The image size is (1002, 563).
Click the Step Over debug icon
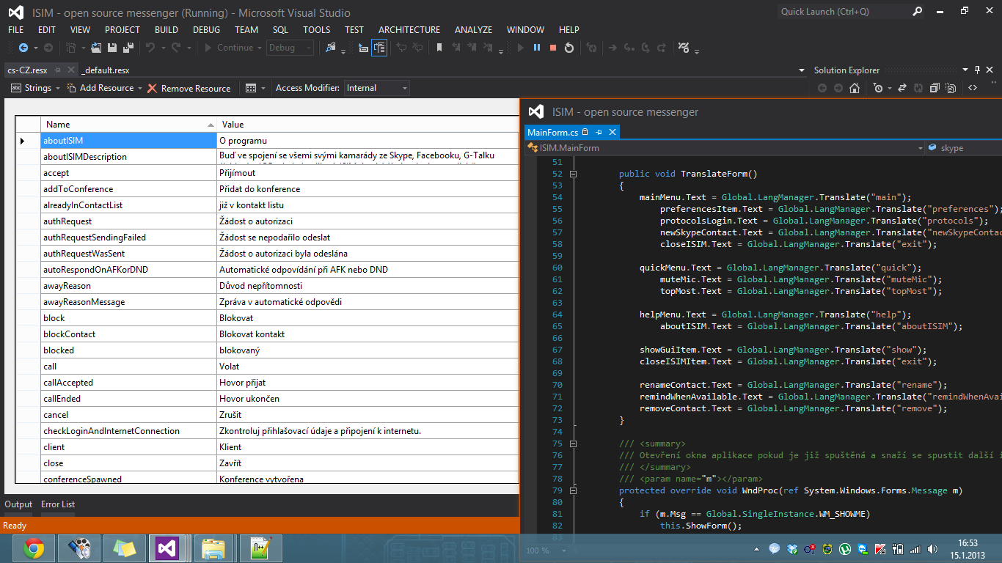(646, 48)
